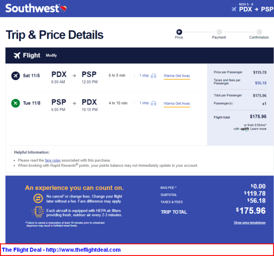Open Wanna Get Away fare for PSP return
This screenshot has height=256, width=274.
pos(177,103)
